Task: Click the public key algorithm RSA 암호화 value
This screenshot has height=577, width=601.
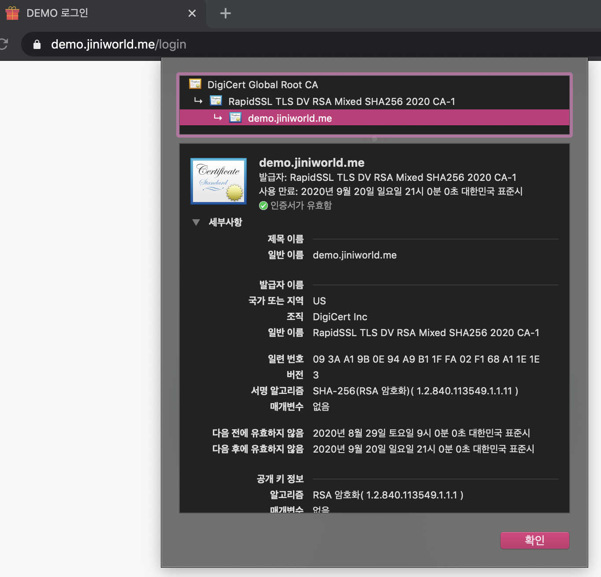Action: coord(388,495)
